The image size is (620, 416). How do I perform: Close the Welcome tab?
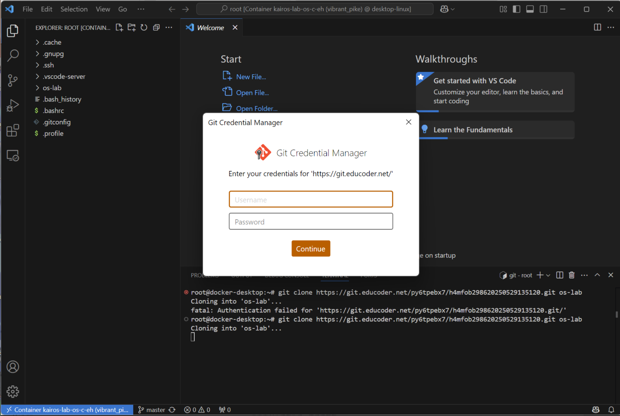tap(235, 28)
